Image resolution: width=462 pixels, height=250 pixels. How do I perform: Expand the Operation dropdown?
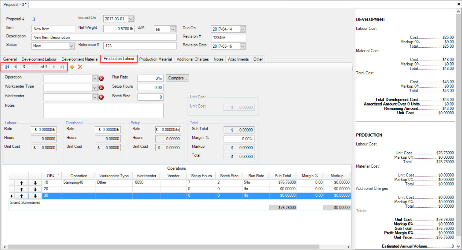pos(95,79)
